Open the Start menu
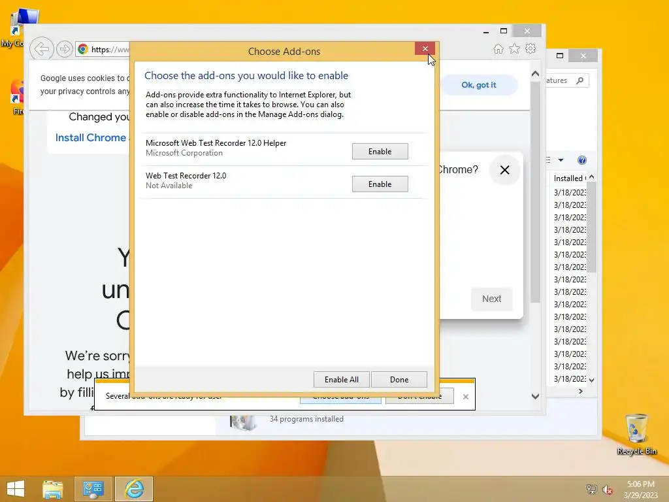 click(x=16, y=489)
